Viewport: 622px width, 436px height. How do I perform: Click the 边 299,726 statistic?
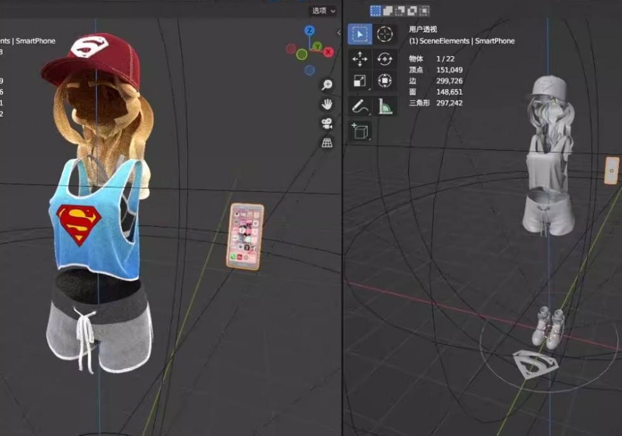436,81
